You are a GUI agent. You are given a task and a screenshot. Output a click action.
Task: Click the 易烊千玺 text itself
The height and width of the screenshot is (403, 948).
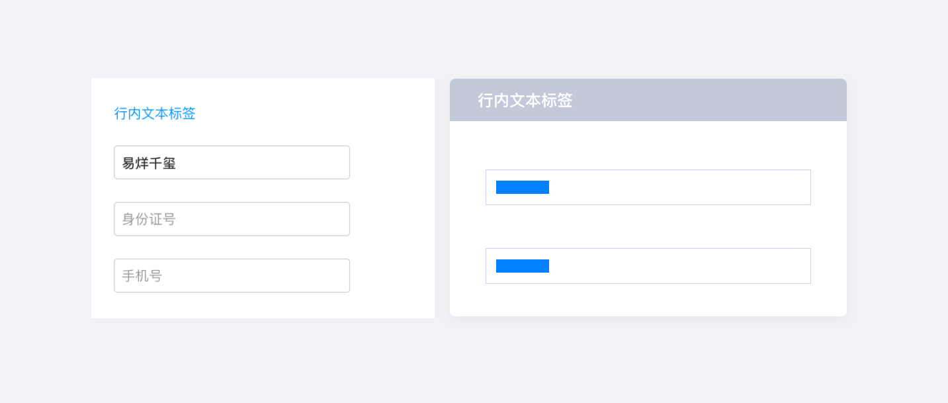tap(149, 163)
